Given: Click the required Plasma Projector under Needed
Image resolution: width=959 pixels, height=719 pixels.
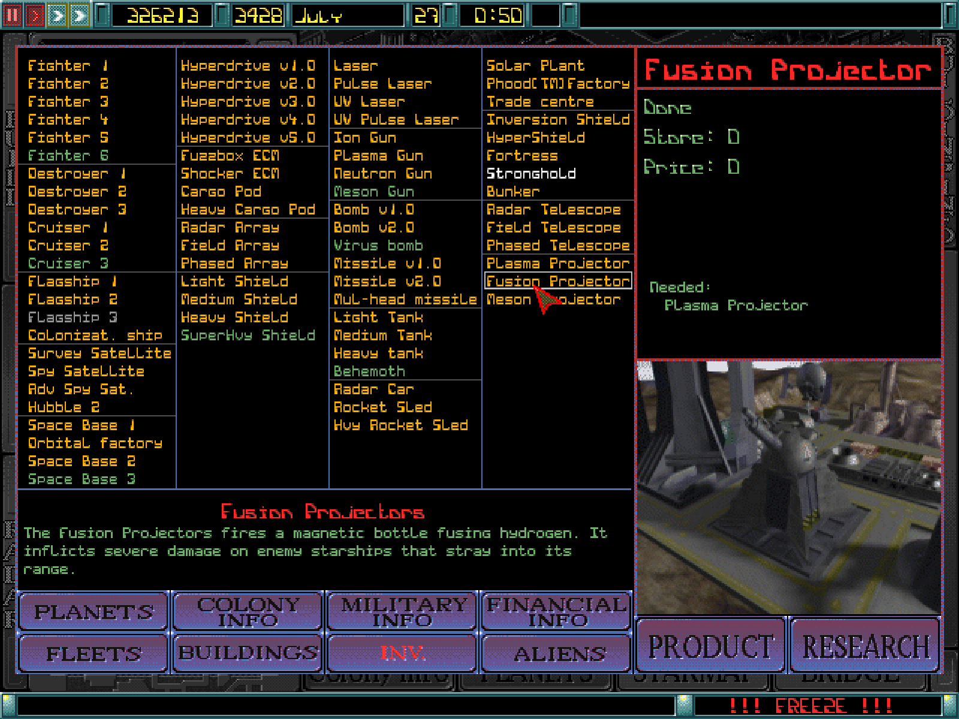Looking at the screenshot, I should pos(736,306).
